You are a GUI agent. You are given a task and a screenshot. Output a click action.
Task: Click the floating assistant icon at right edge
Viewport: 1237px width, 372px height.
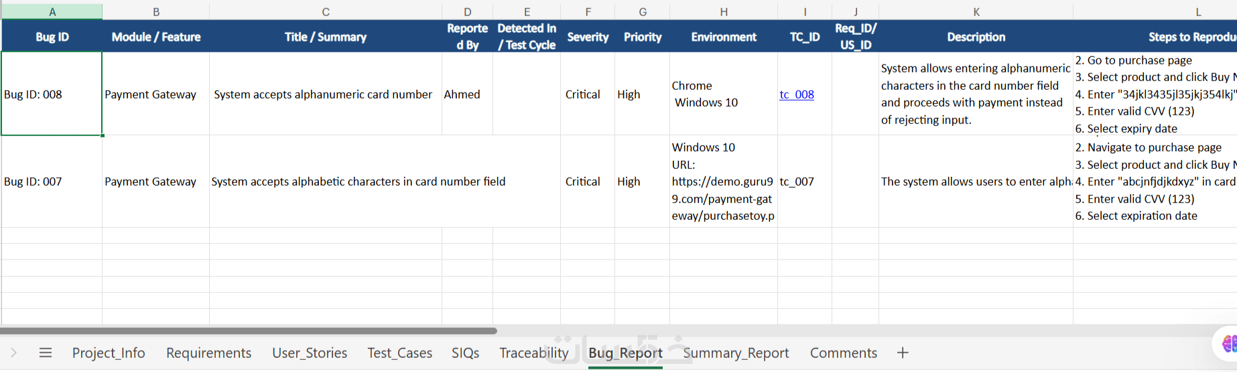1229,344
